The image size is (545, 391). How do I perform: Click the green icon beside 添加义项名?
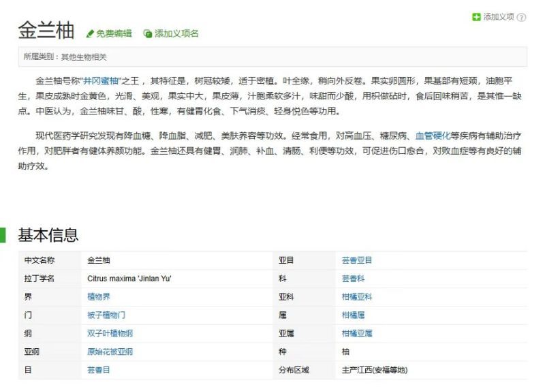148,33
